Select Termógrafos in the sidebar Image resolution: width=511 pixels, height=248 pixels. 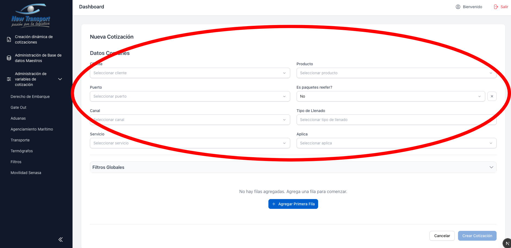(x=22, y=151)
